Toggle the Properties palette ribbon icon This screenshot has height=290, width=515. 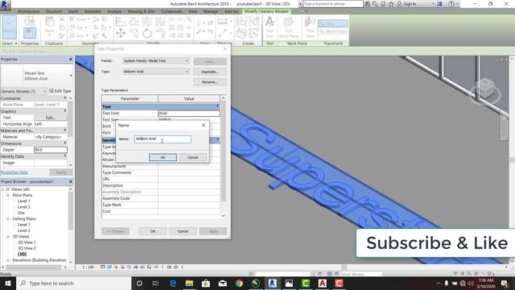tap(29, 33)
